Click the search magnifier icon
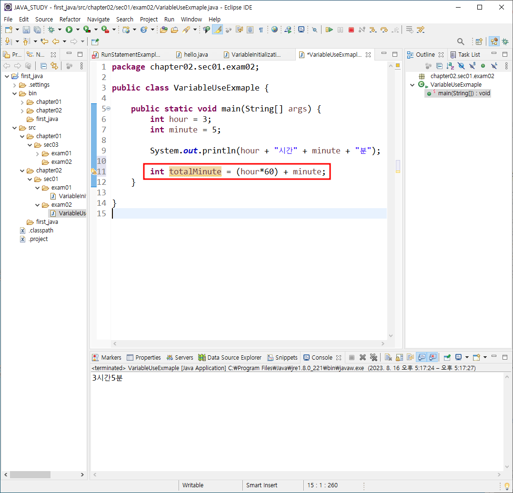Viewport: 513px width, 493px height. click(460, 41)
